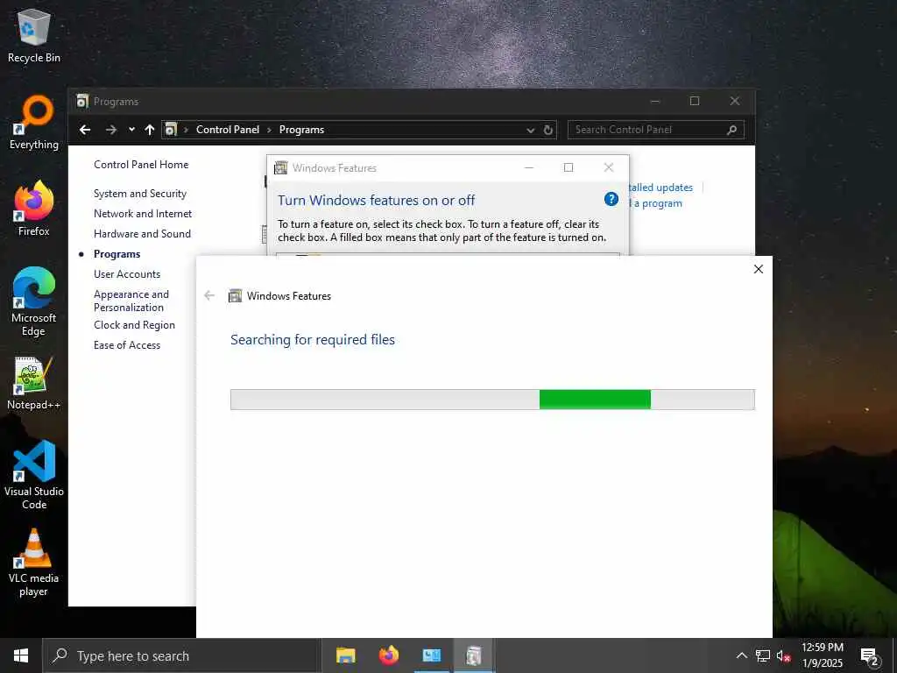Open Control Panel Home link
Screen dimensions: 897x673
(141, 165)
